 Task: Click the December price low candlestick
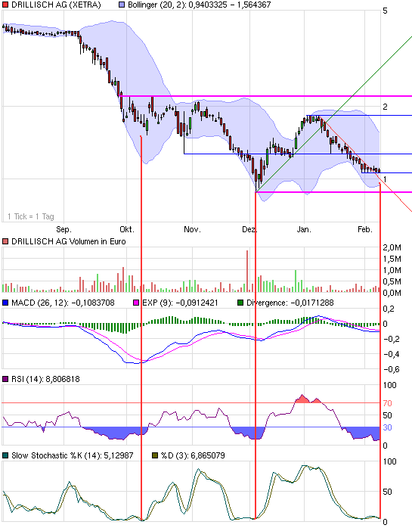point(256,179)
